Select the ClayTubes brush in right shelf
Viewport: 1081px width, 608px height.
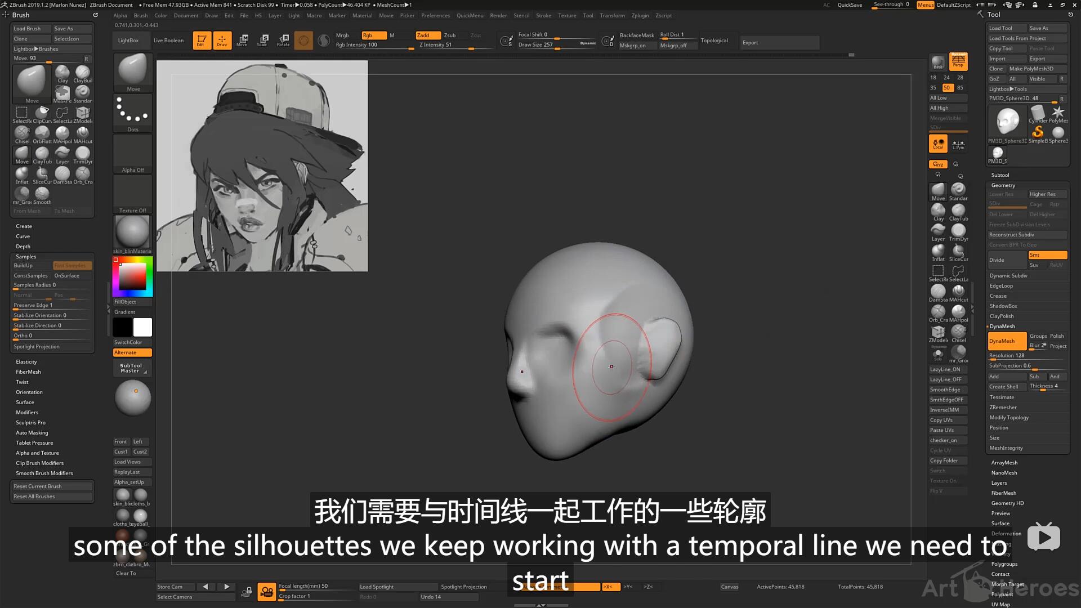958,212
